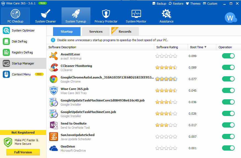Sort by Boot Time column arrow
Screen dimensions: 241x158
[205, 47]
